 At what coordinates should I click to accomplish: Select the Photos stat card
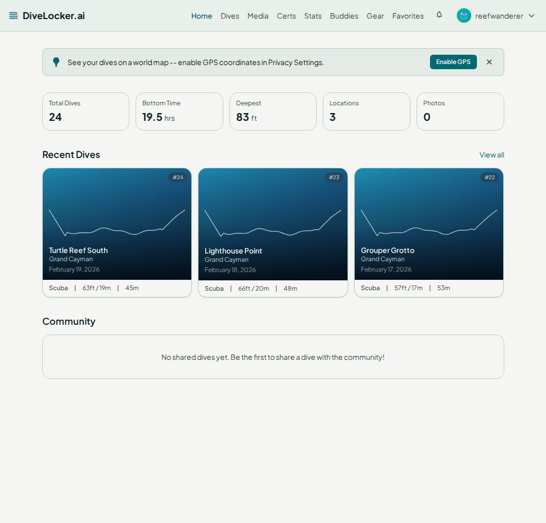coord(460,112)
